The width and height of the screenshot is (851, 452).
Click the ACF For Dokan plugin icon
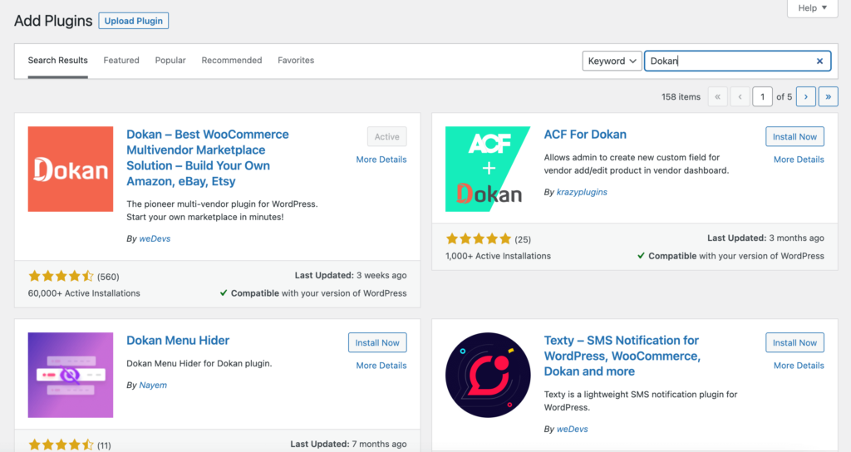(488, 169)
